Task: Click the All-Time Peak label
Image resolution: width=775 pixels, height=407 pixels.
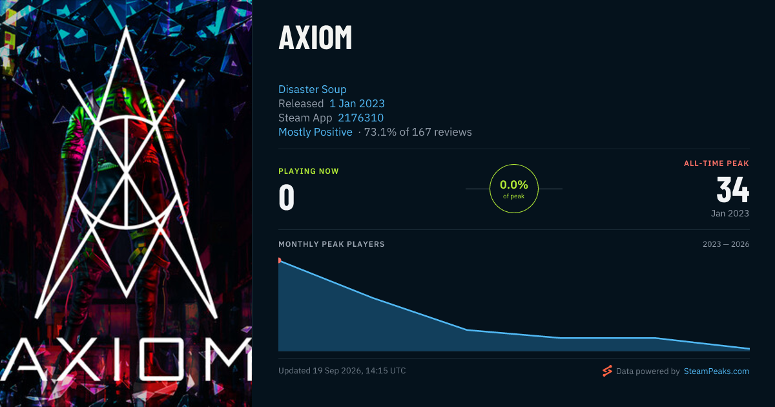Action: (x=717, y=163)
